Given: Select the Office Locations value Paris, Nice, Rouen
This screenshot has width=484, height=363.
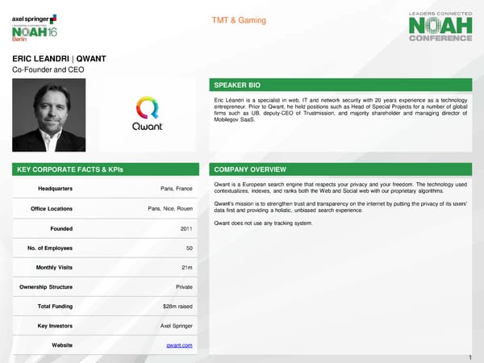Looking at the screenshot, I should [x=170, y=209].
